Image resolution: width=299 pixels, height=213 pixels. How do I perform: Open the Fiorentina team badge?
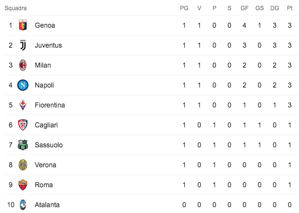(x=23, y=105)
